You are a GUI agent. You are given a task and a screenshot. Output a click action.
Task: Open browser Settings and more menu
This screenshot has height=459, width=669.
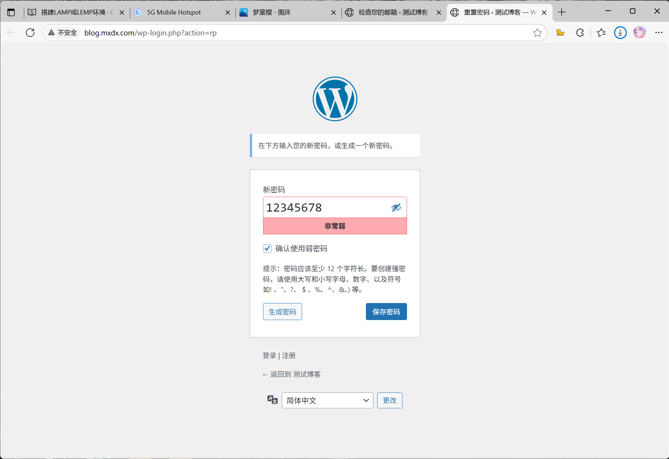(659, 33)
